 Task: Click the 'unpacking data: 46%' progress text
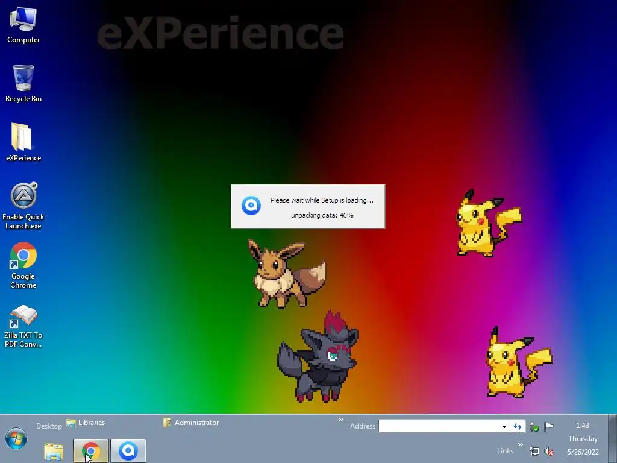point(322,215)
